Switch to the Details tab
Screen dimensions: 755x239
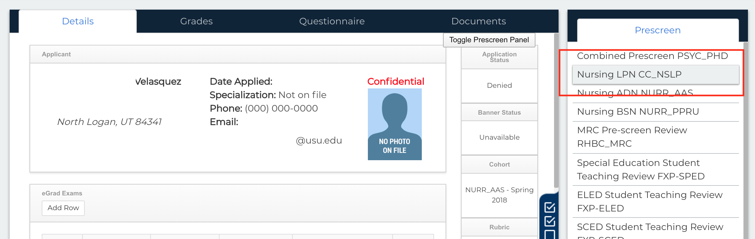tap(78, 21)
